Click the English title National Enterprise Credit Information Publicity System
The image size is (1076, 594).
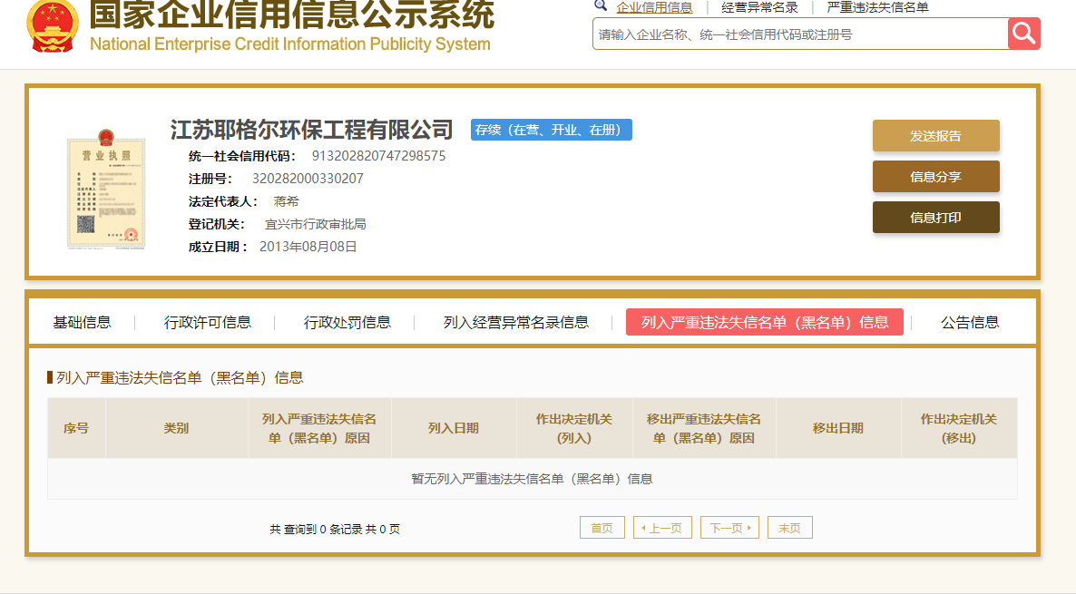click(x=290, y=44)
